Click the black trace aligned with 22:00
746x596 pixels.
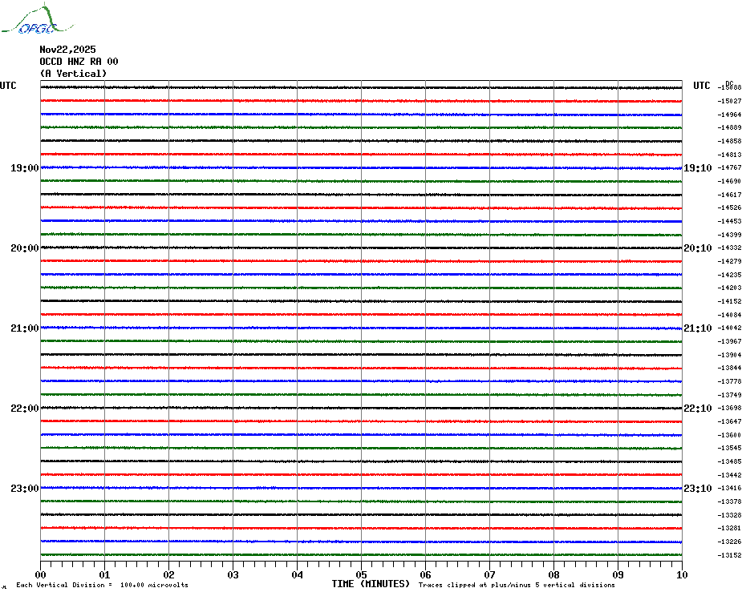click(x=361, y=408)
